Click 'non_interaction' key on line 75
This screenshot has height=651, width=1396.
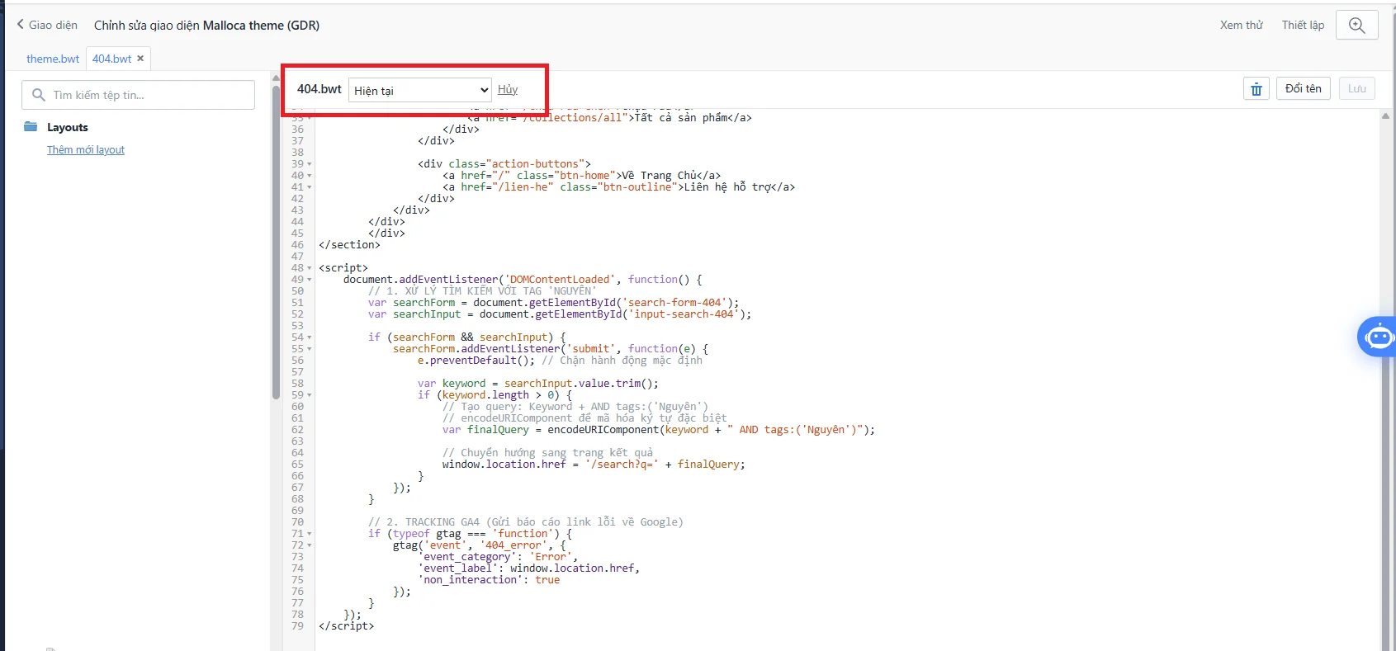[471, 580]
